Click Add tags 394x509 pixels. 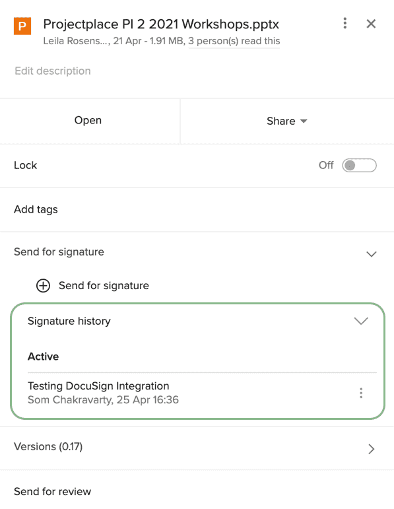[36, 210]
